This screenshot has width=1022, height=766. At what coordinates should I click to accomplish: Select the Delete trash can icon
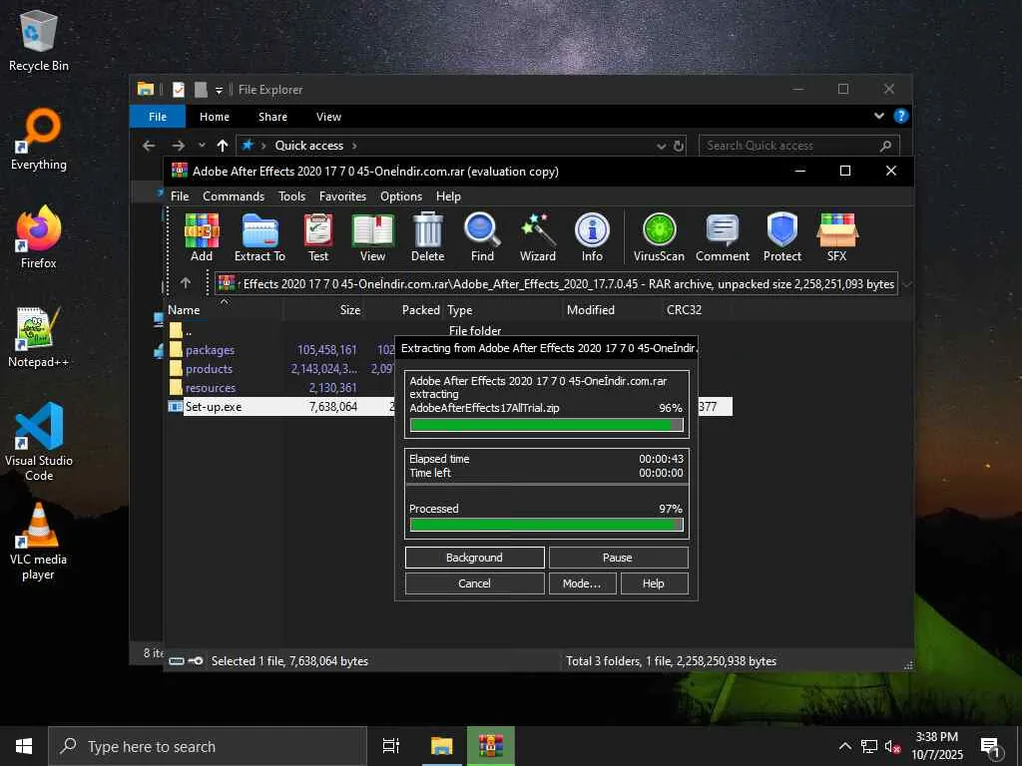point(427,237)
